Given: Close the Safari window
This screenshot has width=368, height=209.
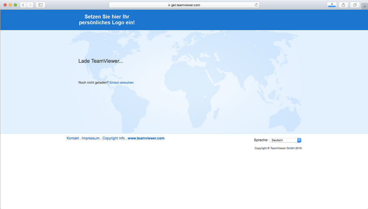Looking at the screenshot, I should 5,5.
